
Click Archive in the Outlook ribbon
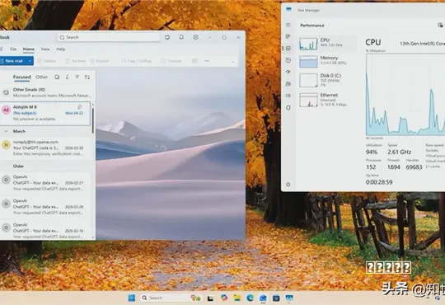point(76,61)
